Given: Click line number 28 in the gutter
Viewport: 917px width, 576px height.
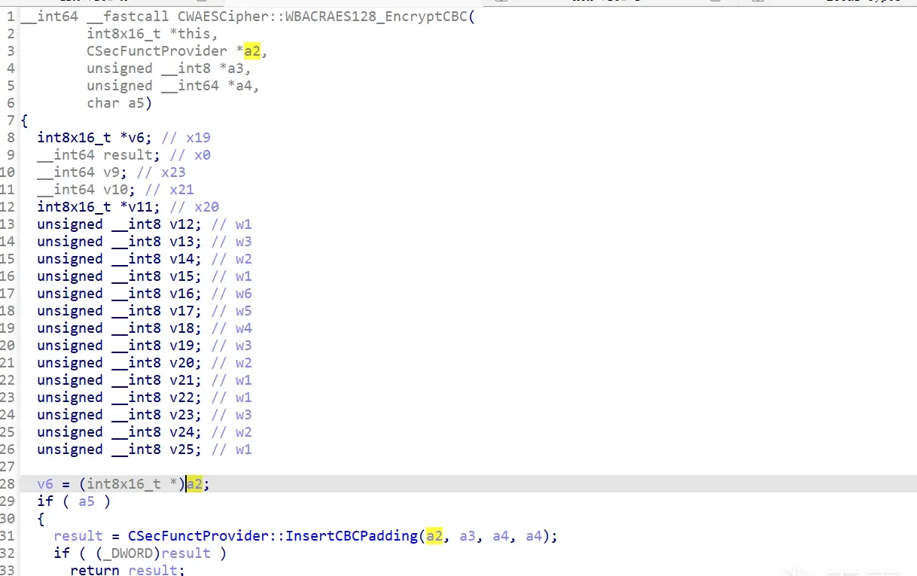Looking at the screenshot, I should (8, 483).
